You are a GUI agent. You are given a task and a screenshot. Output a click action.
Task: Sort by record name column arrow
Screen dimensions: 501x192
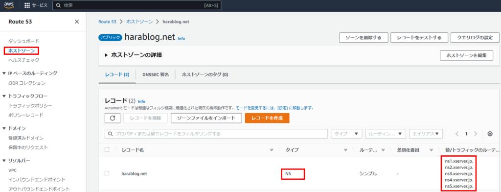coord(272,150)
